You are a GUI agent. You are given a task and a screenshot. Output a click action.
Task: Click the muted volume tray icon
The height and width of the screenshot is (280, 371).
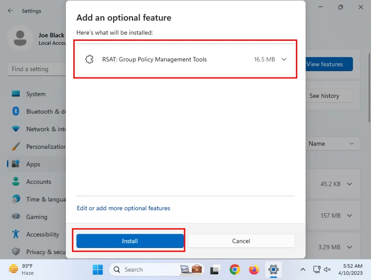[327, 269]
